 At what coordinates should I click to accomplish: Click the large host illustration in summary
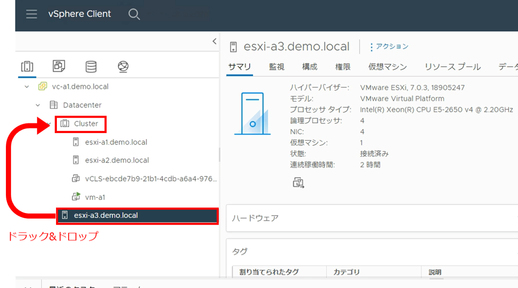click(x=252, y=113)
